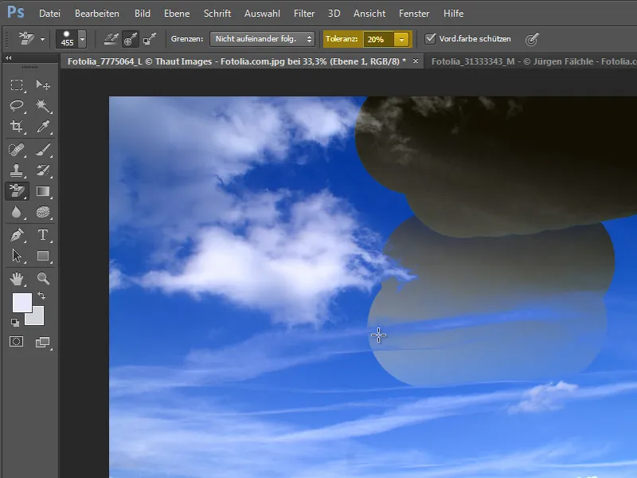This screenshot has height=478, width=637.
Task: Select the Blur tool
Action: coord(17,212)
